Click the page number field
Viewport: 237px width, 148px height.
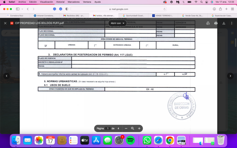(x=108, y=128)
